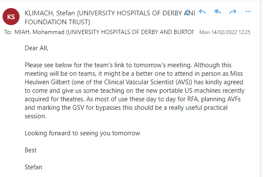
Task: Forward this email using the arrow icon
Action: pos(232,12)
